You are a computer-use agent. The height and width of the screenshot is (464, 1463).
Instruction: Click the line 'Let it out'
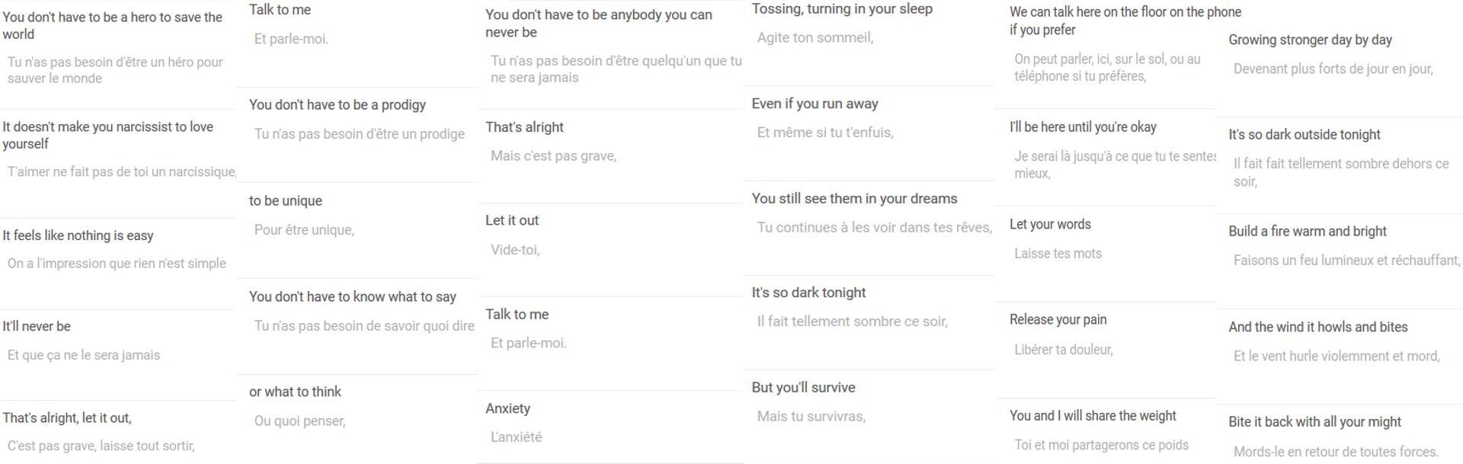pyautogui.click(x=512, y=220)
